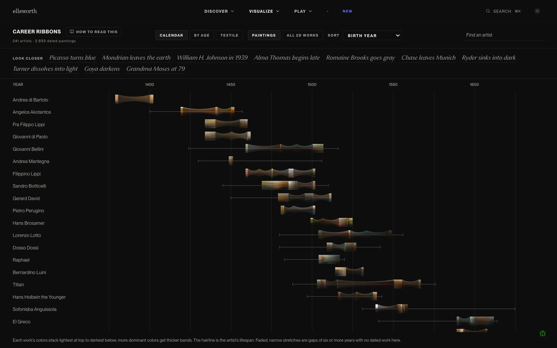Select the artist name Sofonisba Anguissola

tap(34, 309)
